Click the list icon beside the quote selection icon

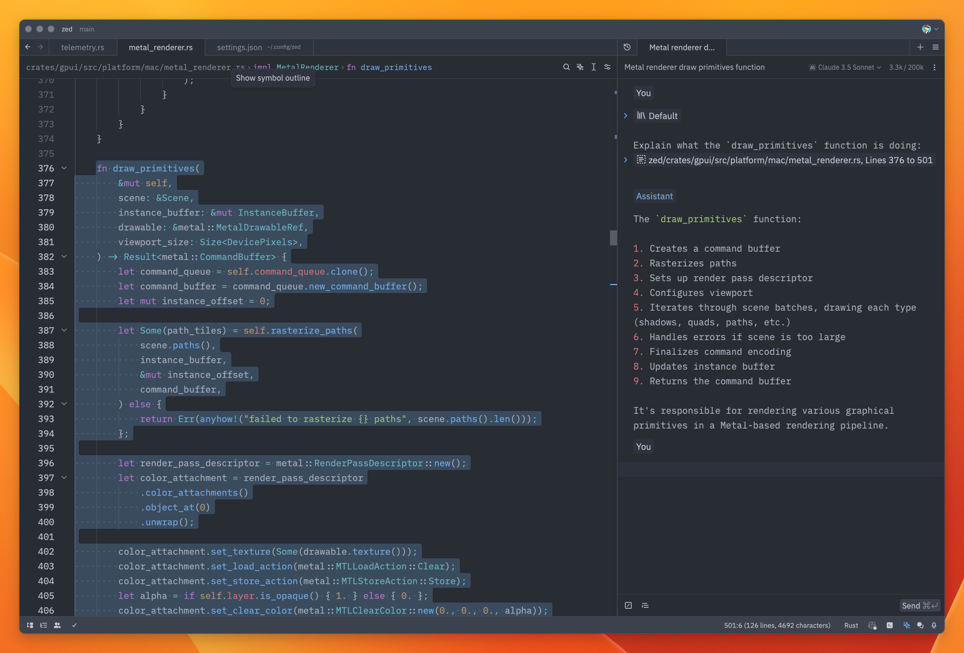[x=645, y=605]
